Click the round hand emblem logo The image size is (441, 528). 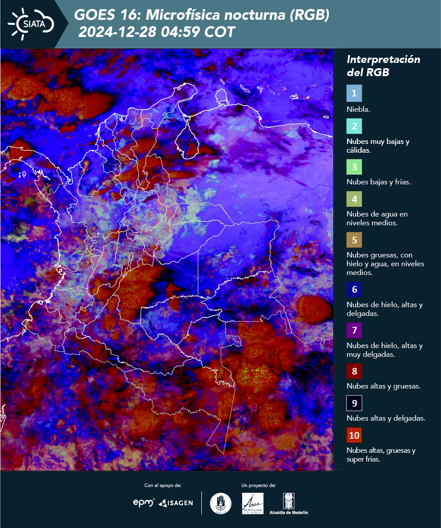point(221,503)
